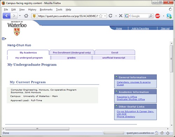This screenshot has width=175, height=137.
Task: Stop loading with the X toolbar icon
Action: 121,16
